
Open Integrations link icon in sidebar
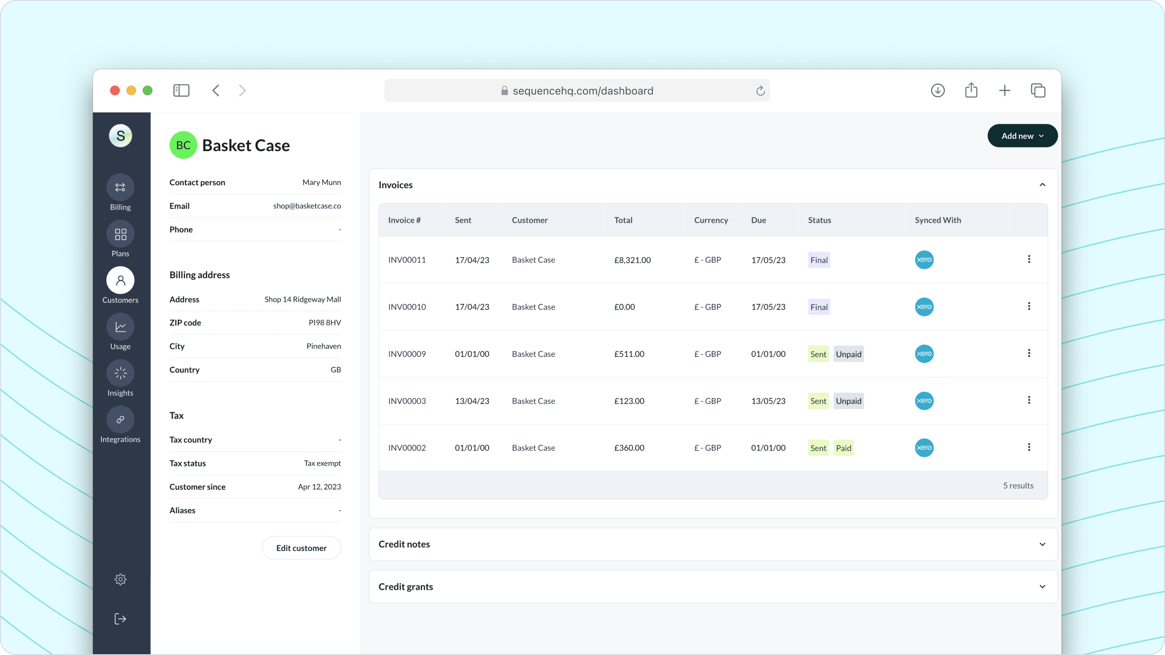point(120,420)
